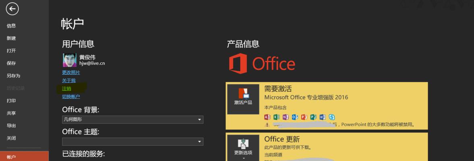Open the 导出 entry
Screen dimensions: 474x161
tap(11, 125)
